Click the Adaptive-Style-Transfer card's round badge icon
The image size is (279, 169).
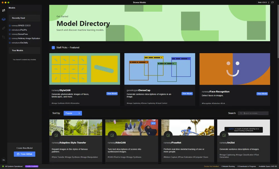coord(56,135)
